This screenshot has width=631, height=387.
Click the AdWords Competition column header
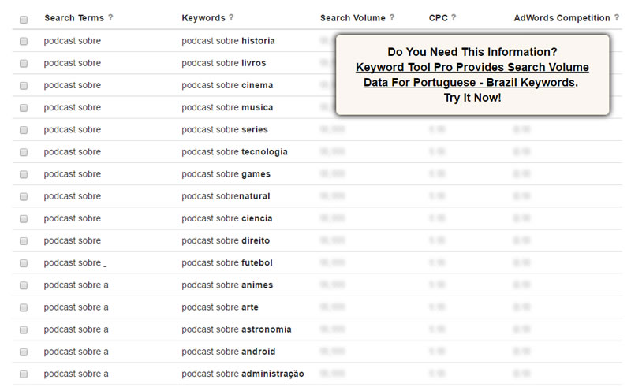pyautogui.click(x=562, y=17)
